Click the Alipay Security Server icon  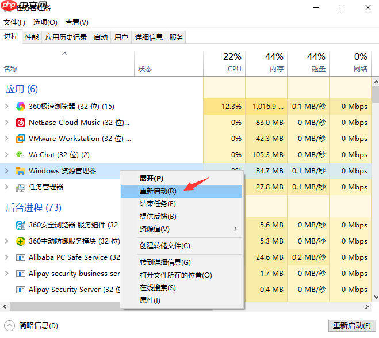[x=21, y=290]
